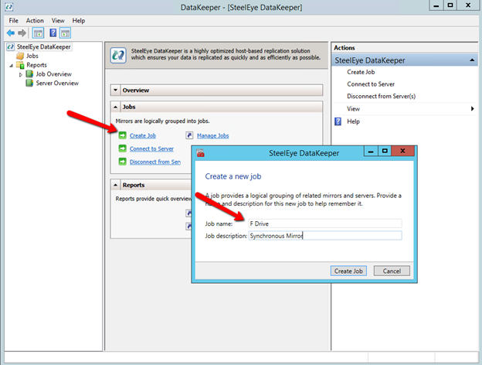Viewport: 482px width, 365px height.
Task: Click Manage Jobs shortcut icon
Action: 190,135
